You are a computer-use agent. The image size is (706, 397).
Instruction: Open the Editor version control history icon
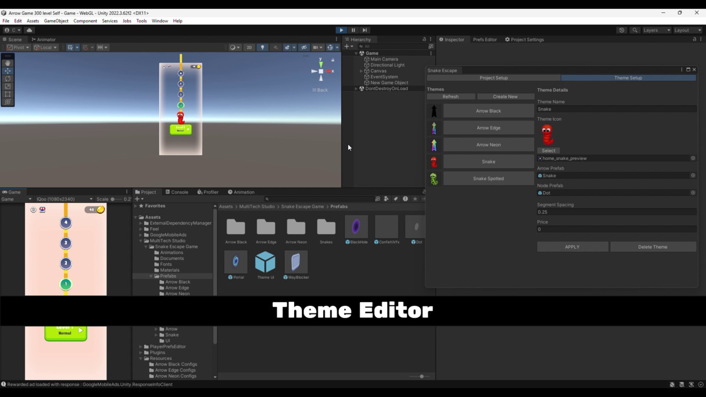point(622,30)
